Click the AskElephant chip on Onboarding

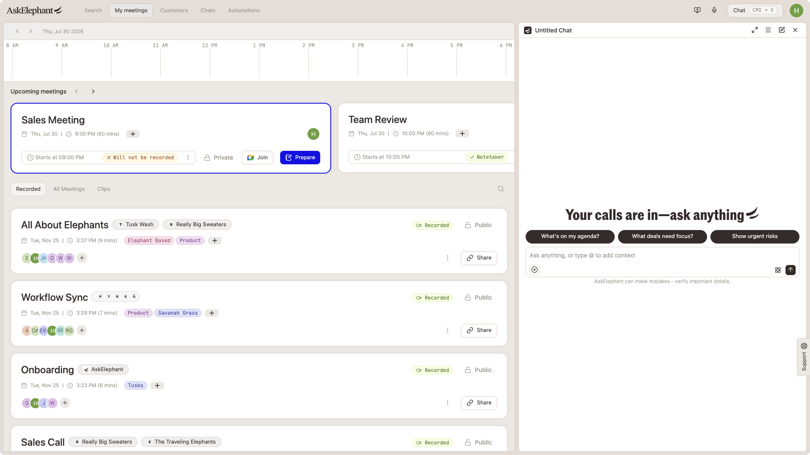pyautogui.click(x=103, y=369)
